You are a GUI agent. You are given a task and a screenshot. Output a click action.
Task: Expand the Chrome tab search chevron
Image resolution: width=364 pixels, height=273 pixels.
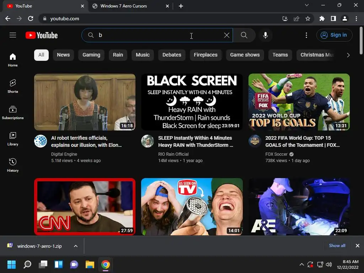[307, 5]
